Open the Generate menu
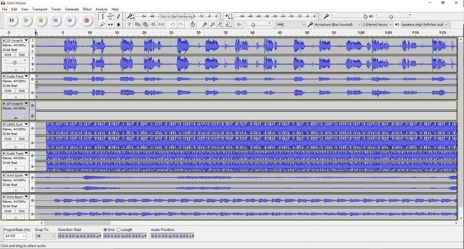Screen dimensions: 464x249 coord(72,9)
